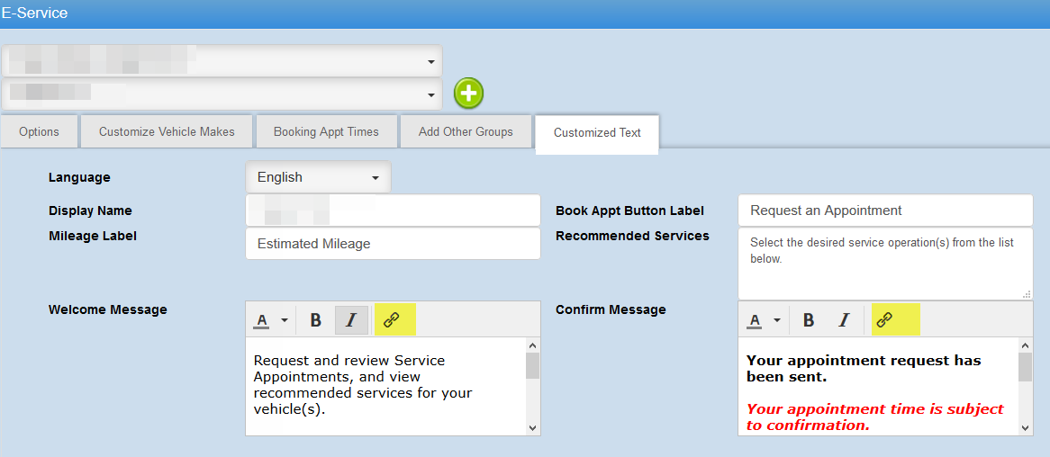The image size is (1050, 457).
Task: Open the second blurred dropdown selector
Action: coord(222,93)
